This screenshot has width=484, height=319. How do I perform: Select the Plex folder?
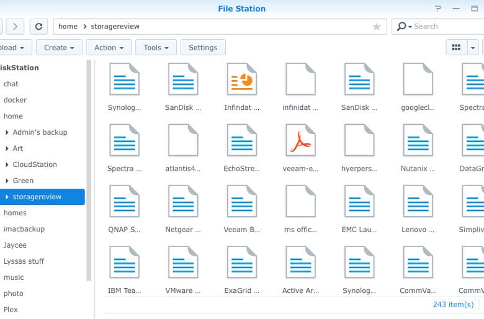tap(11, 310)
